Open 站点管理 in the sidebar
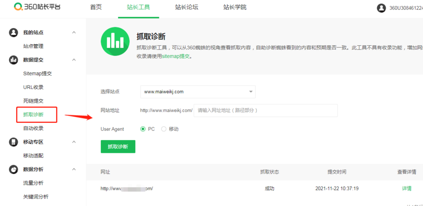This screenshot has width=423, height=206. point(33,46)
